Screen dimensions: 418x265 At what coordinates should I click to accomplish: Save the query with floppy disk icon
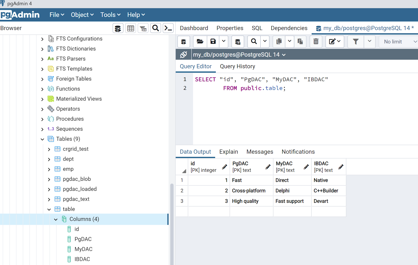[213, 42]
